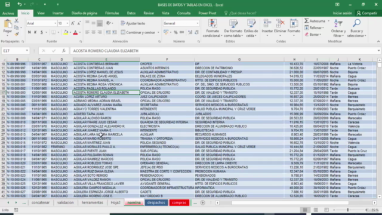This screenshot has height=215, width=382.
Task: Center text horizontally in cell
Action: (93, 32)
